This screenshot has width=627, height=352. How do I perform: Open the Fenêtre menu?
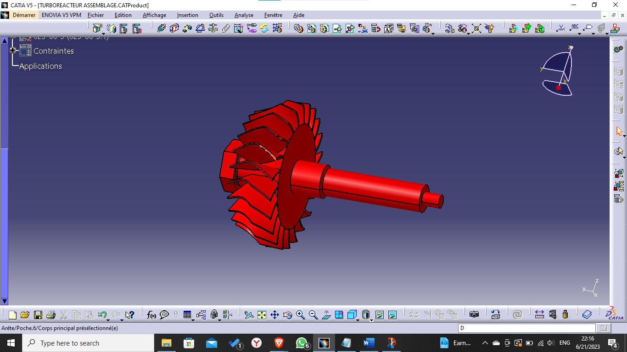tap(274, 15)
